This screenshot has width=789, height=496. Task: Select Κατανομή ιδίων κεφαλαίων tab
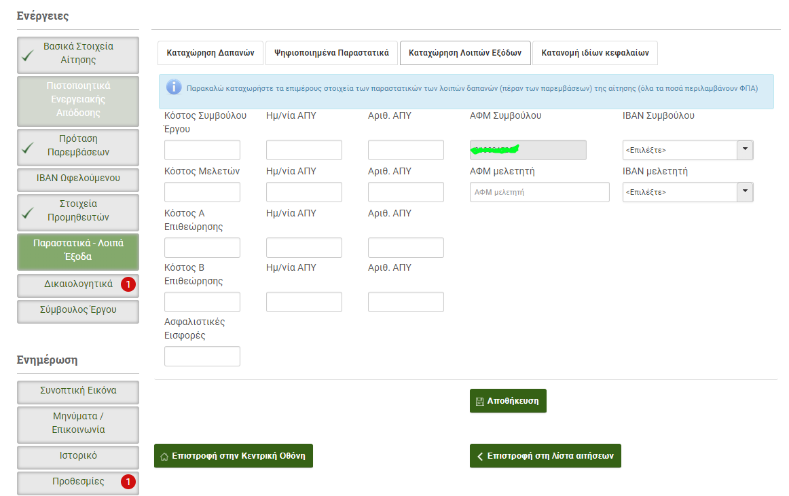pyautogui.click(x=595, y=53)
